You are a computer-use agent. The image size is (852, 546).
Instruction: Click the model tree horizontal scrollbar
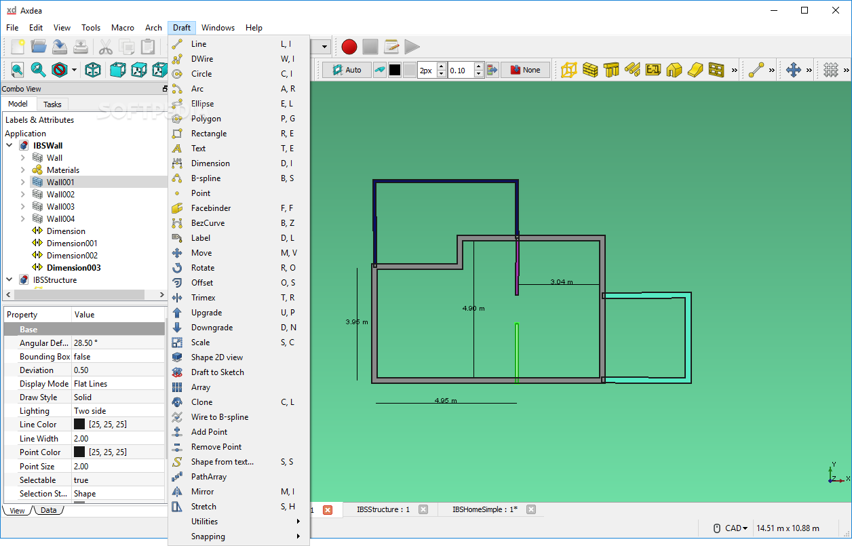[x=79, y=295]
